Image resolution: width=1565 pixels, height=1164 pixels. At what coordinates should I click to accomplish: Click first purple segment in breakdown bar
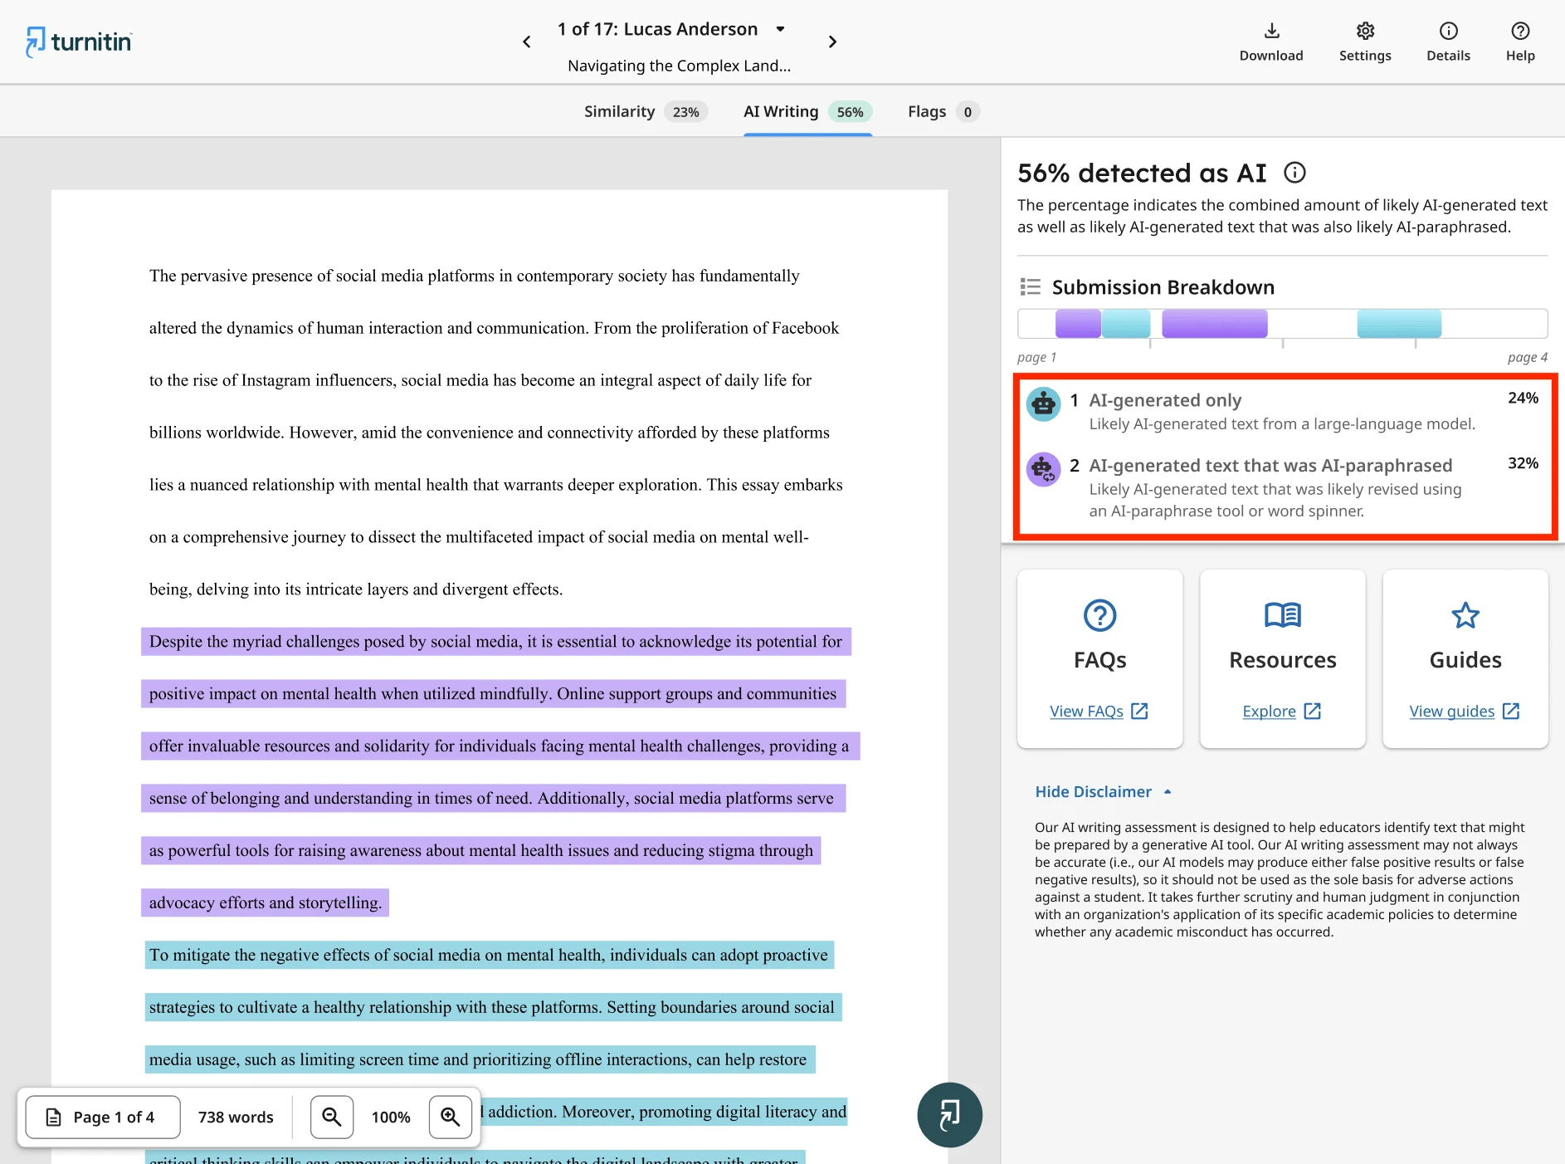(1078, 324)
